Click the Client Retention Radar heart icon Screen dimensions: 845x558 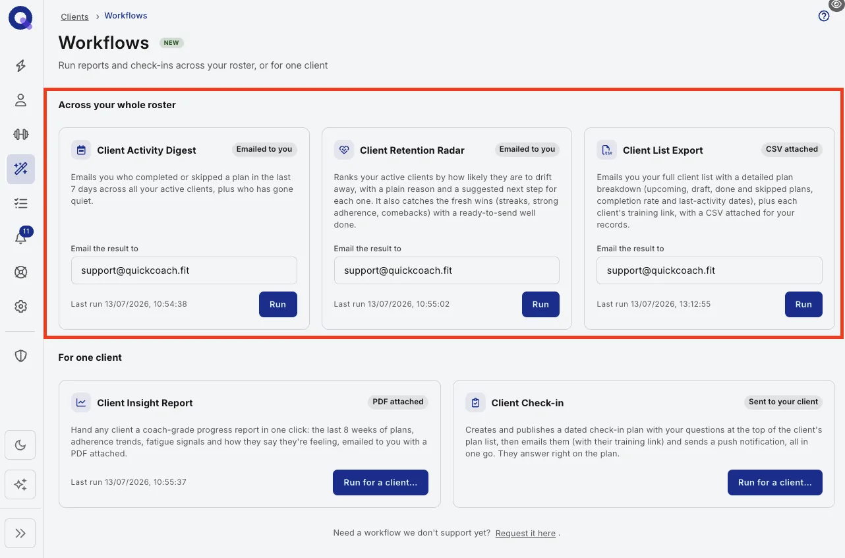(x=344, y=150)
